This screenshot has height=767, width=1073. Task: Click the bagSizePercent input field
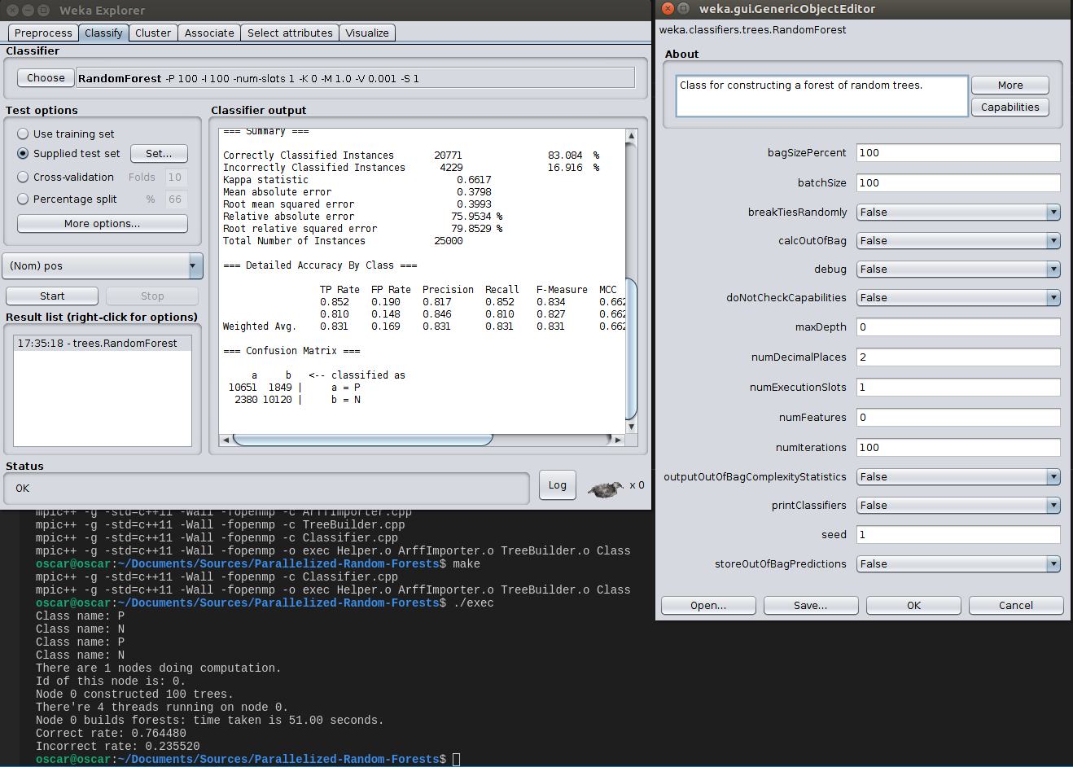point(958,152)
